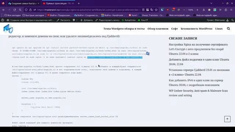
Task: Open Как добавить IPv6 в один клик post
Action: (x=196, y=82)
